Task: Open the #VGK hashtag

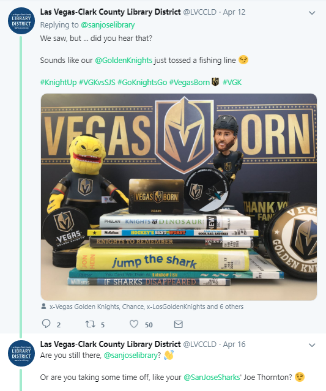Action: coord(232,82)
